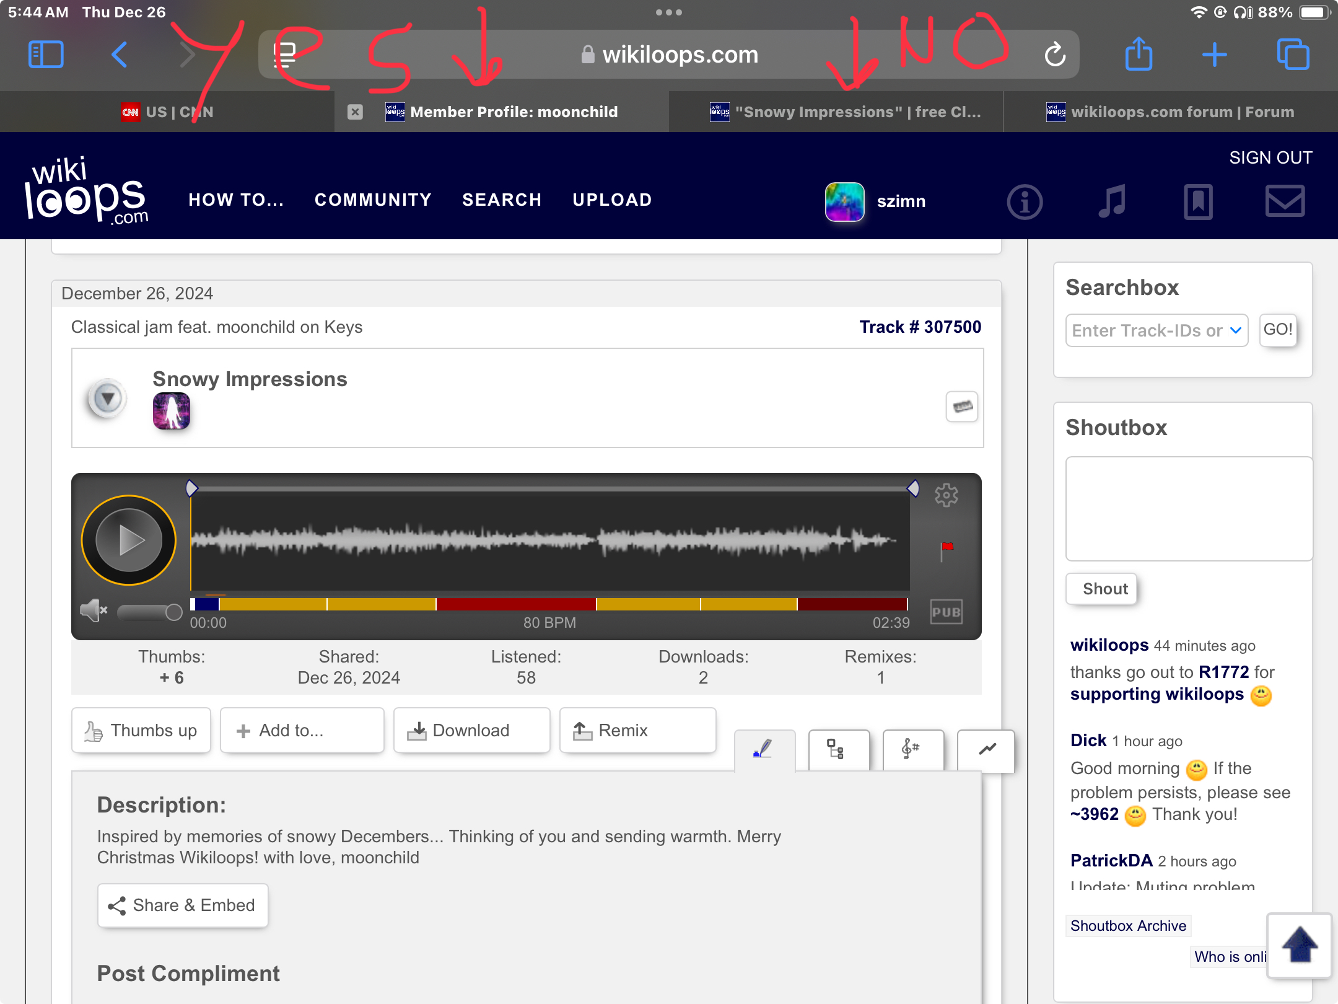Open the Shoutbox Archive link
This screenshot has width=1338, height=1004.
click(x=1128, y=925)
